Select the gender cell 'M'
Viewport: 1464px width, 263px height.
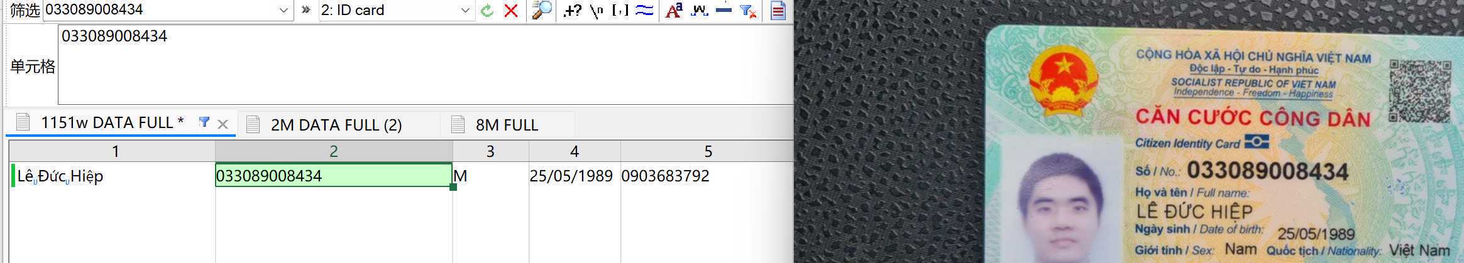490,176
